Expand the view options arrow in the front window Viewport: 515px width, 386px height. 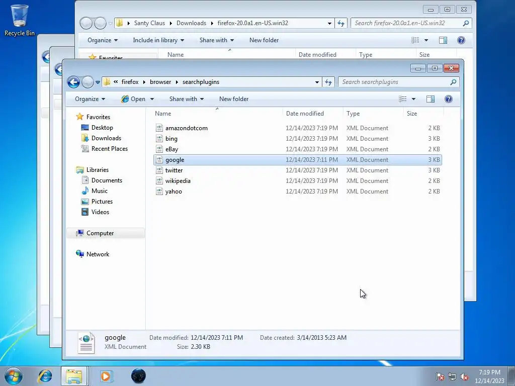click(x=413, y=99)
